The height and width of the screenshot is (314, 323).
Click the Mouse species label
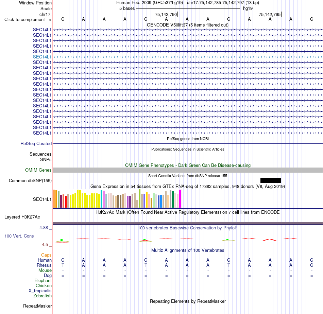coord(45,271)
